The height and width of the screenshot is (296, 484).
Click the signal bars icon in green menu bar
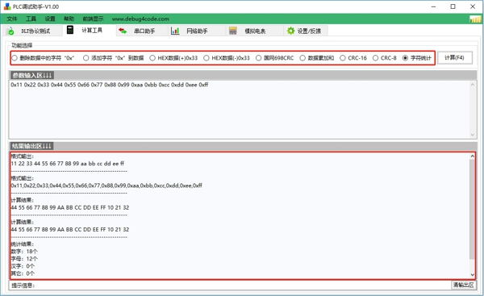click(475, 19)
